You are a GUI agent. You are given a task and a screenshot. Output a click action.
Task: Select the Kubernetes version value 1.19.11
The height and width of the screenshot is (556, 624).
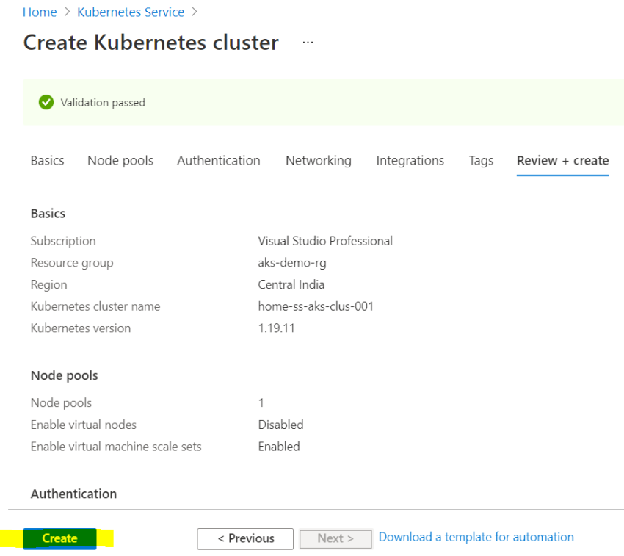275,328
